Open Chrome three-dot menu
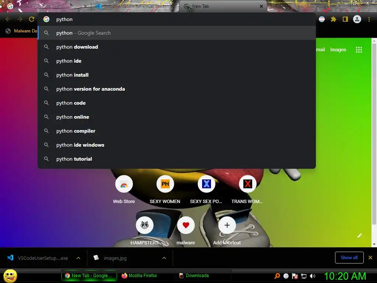The width and height of the screenshot is (377, 283). [x=369, y=19]
